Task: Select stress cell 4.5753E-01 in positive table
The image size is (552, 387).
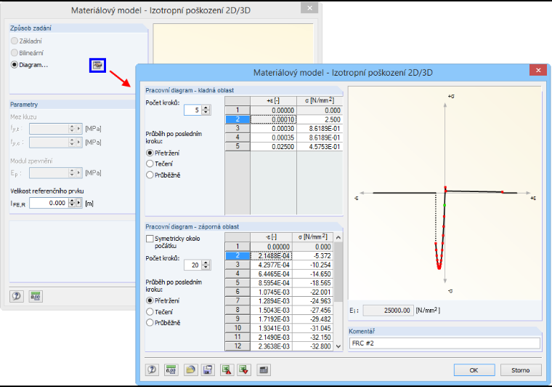Action: tap(320, 147)
